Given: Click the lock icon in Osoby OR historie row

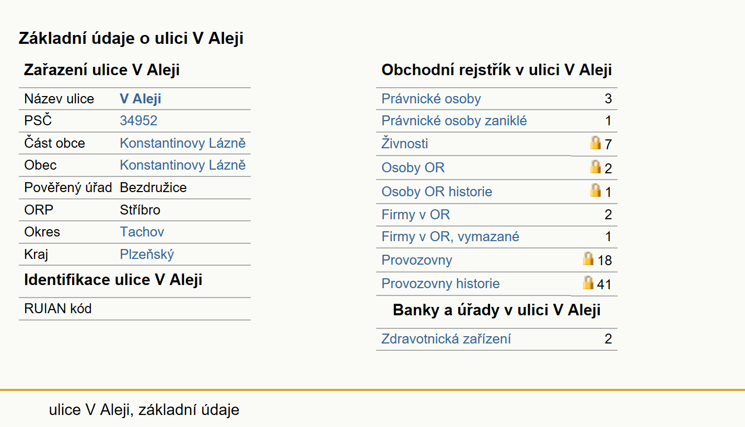Looking at the screenshot, I should tap(595, 190).
